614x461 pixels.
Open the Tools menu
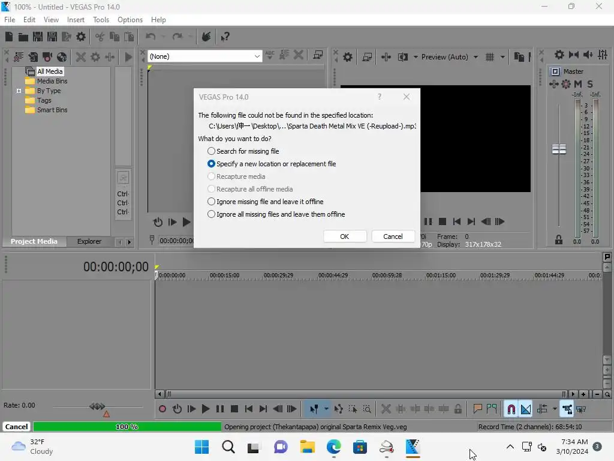click(x=101, y=20)
